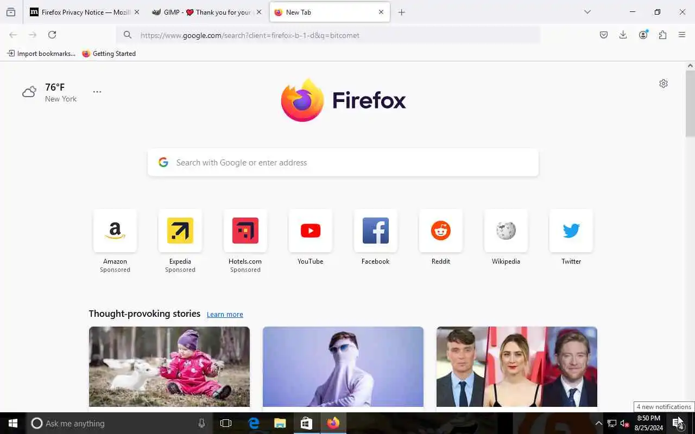
Task: Show hidden system tray icons
Action: [599, 424]
